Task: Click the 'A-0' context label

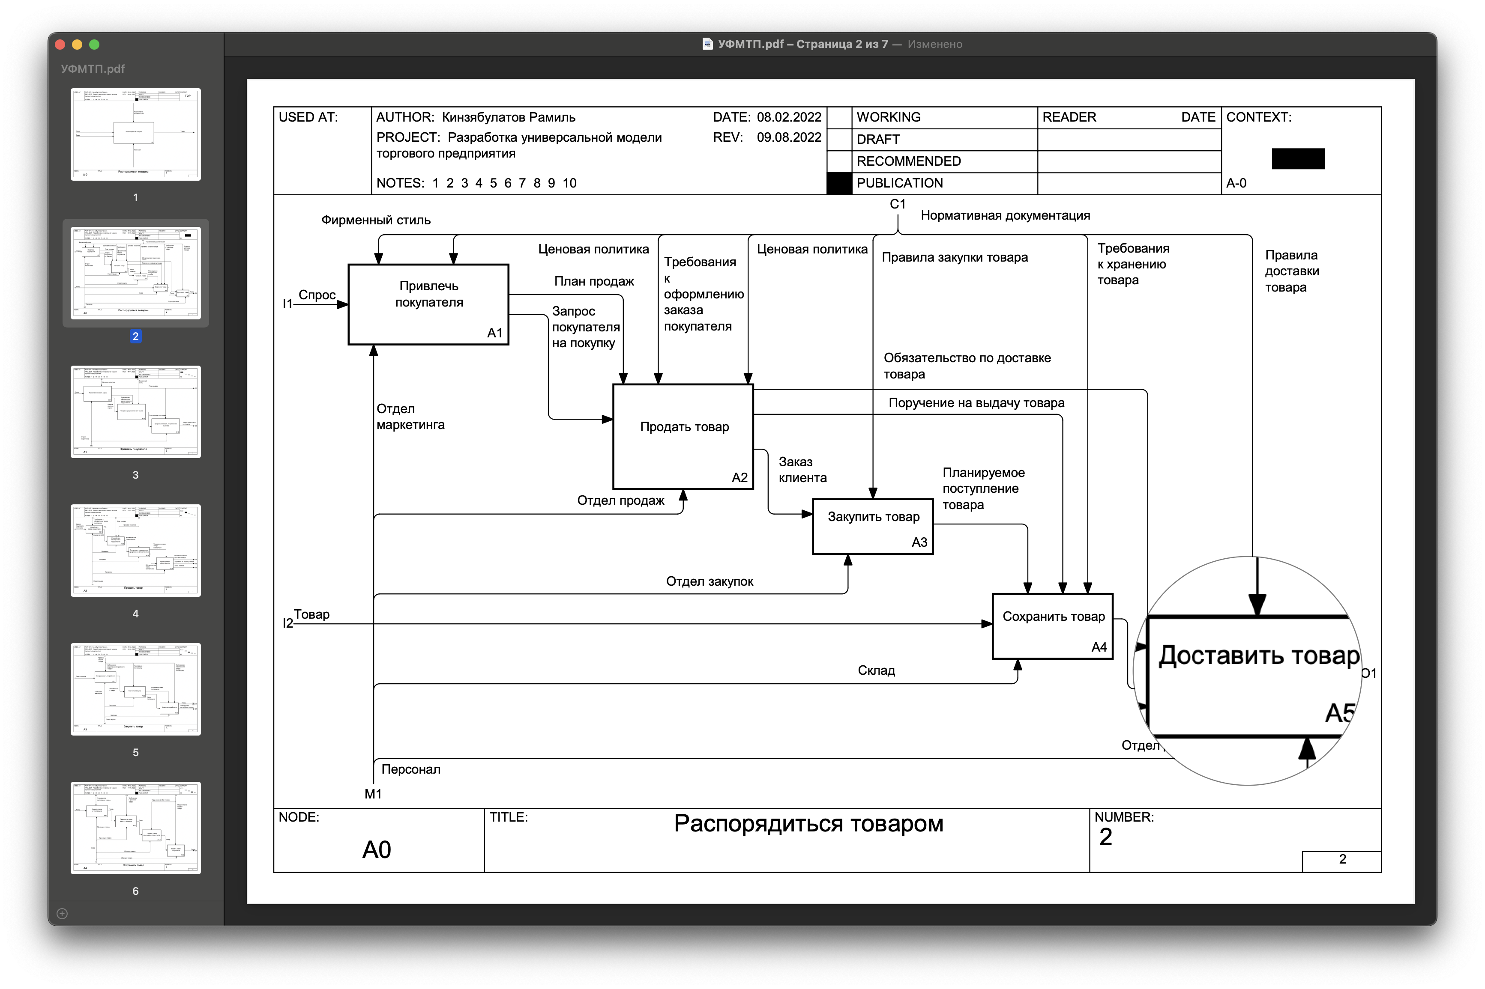Action: [1236, 184]
